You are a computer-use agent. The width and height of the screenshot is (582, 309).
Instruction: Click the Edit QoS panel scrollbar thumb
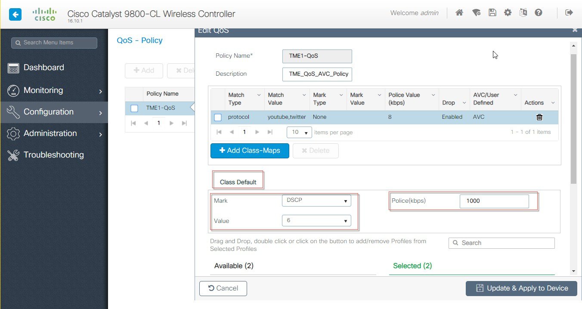coord(573,118)
